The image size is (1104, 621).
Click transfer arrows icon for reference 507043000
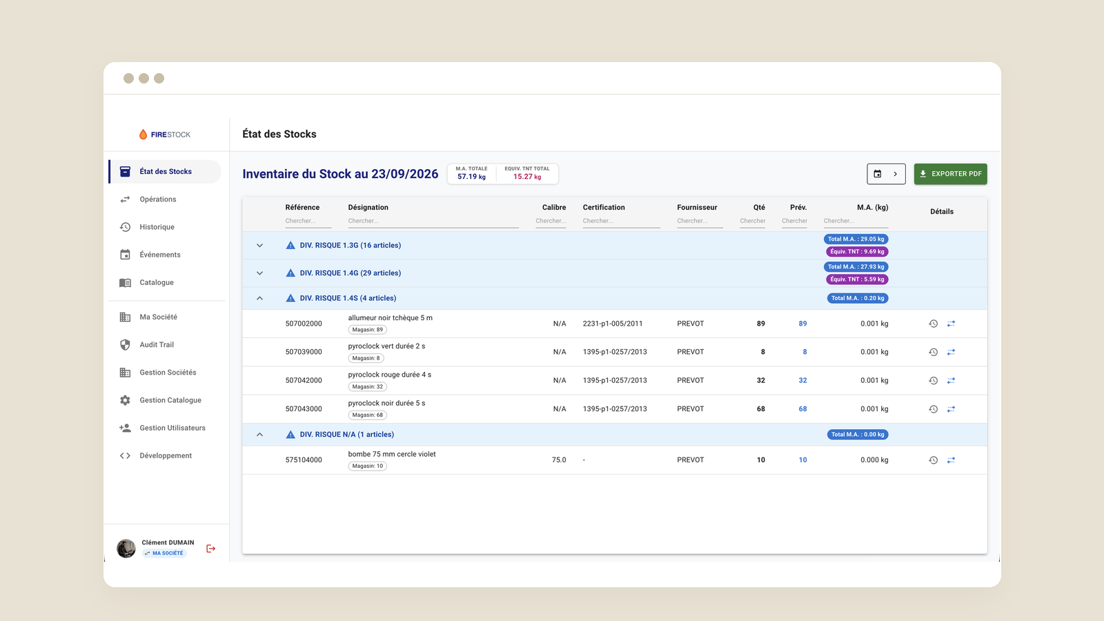[x=951, y=409]
